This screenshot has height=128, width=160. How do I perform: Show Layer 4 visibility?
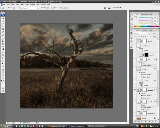coord(135,41)
